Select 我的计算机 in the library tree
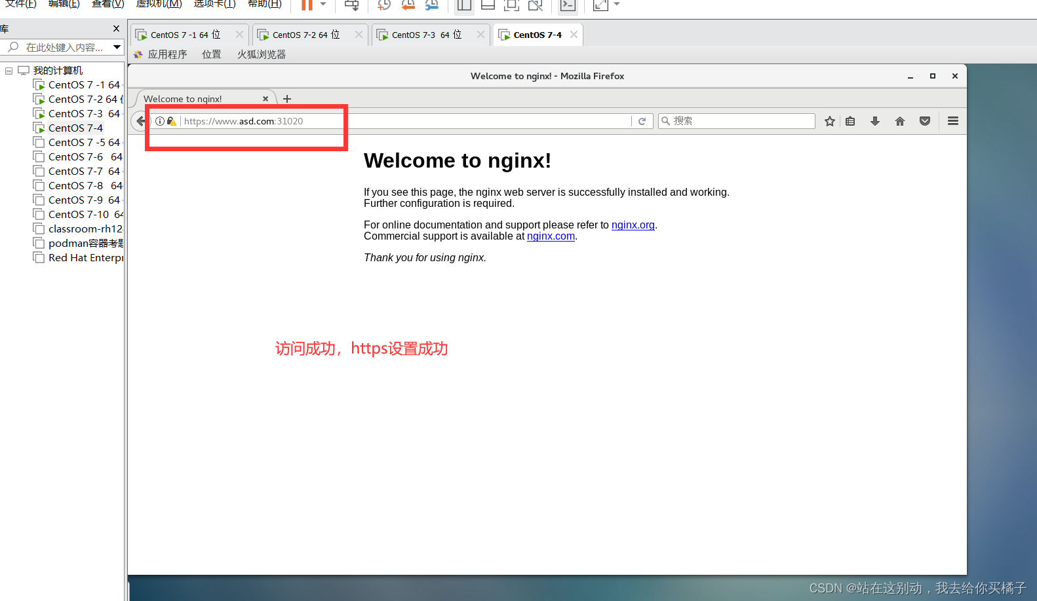Image resolution: width=1037 pixels, height=601 pixels. (58, 70)
